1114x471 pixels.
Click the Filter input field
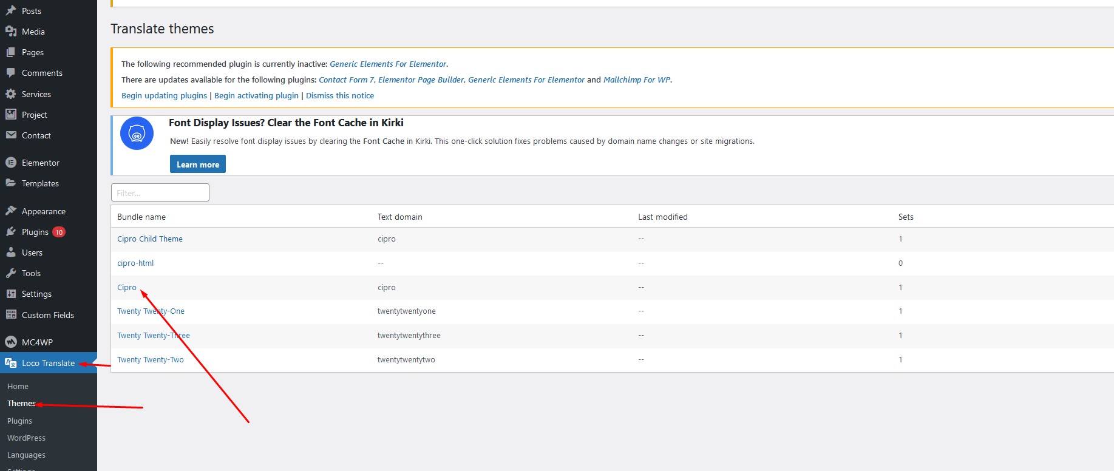(x=160, y=192)
